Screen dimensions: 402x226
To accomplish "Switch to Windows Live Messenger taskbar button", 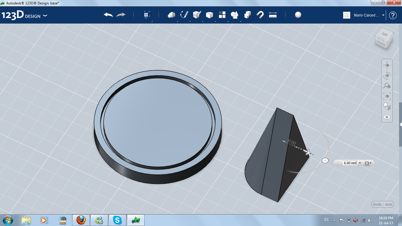I will 99,220.
